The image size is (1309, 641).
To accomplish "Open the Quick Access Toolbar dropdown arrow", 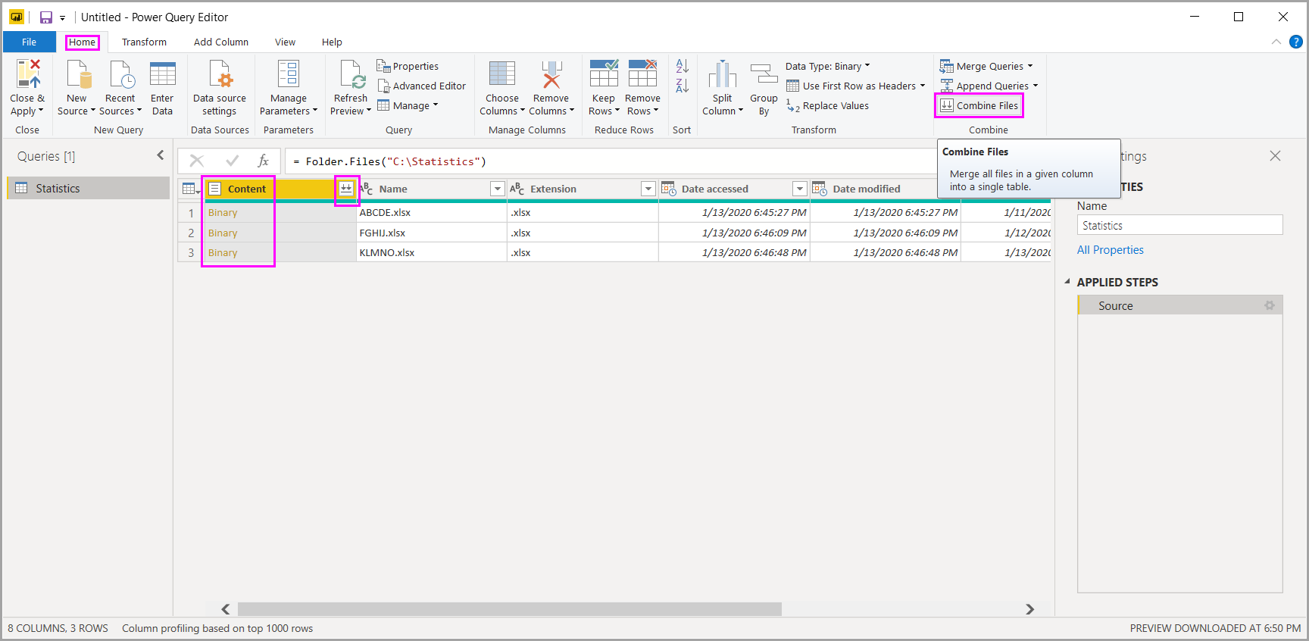I will pos(63,17).
